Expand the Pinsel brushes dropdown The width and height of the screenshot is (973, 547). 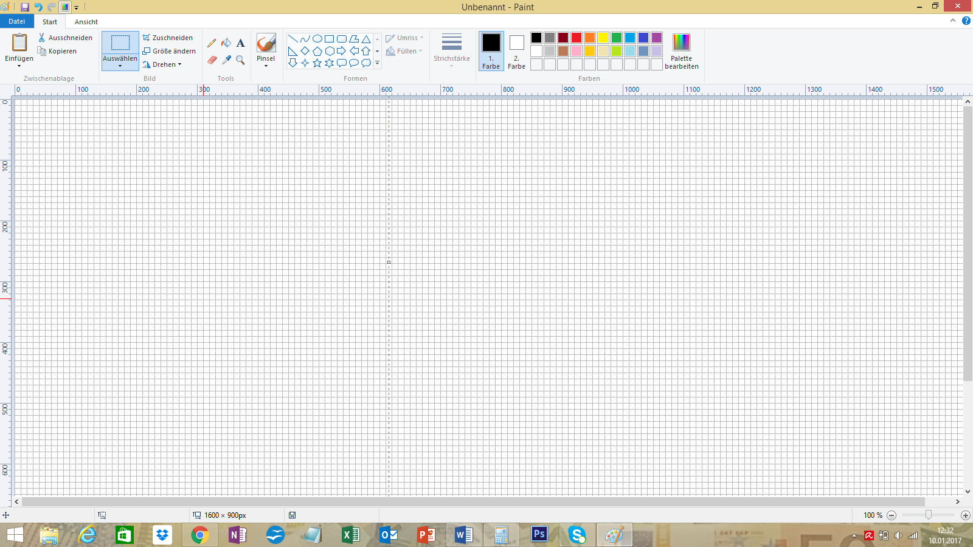[x=266, y=66]
